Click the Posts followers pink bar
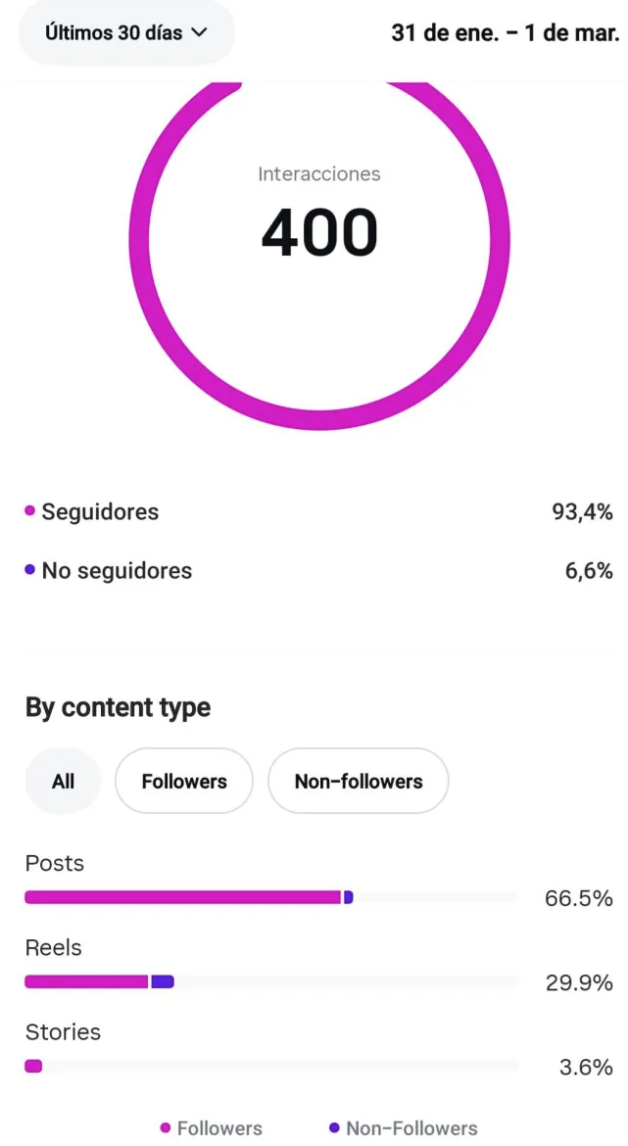This screenshot has height=1146, width=628. (x=182, y=897)
